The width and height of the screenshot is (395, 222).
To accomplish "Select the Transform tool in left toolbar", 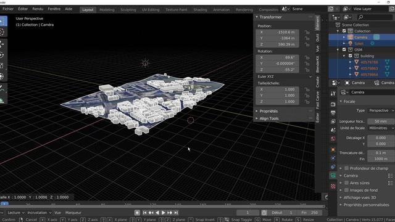I will 2,76.
